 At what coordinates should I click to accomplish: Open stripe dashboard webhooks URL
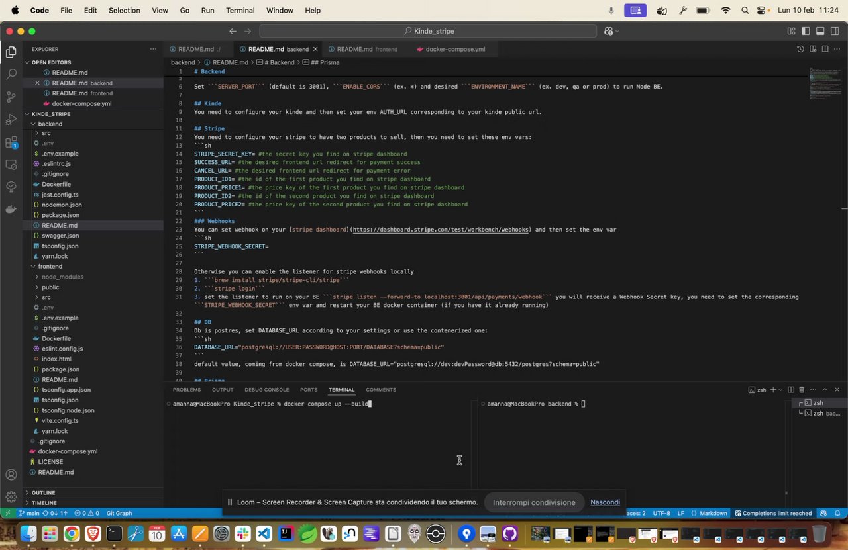pos(441,230)
